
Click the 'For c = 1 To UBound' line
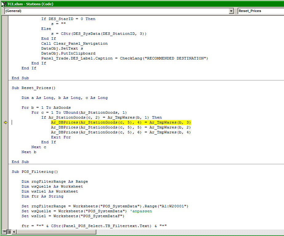79,112
